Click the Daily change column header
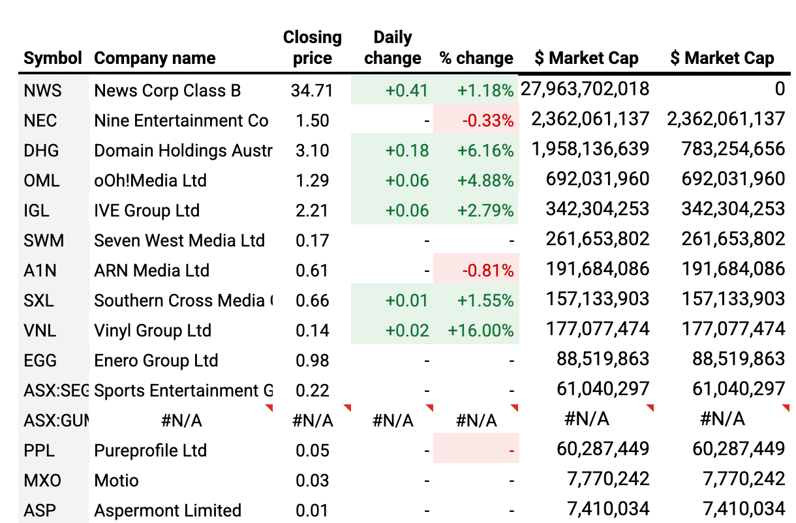The image size is (796, 523). (392, 48)
